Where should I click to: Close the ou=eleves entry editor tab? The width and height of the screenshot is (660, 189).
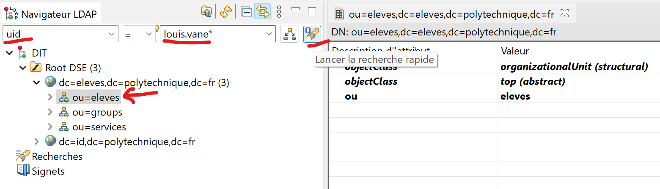tap(564, 13)
